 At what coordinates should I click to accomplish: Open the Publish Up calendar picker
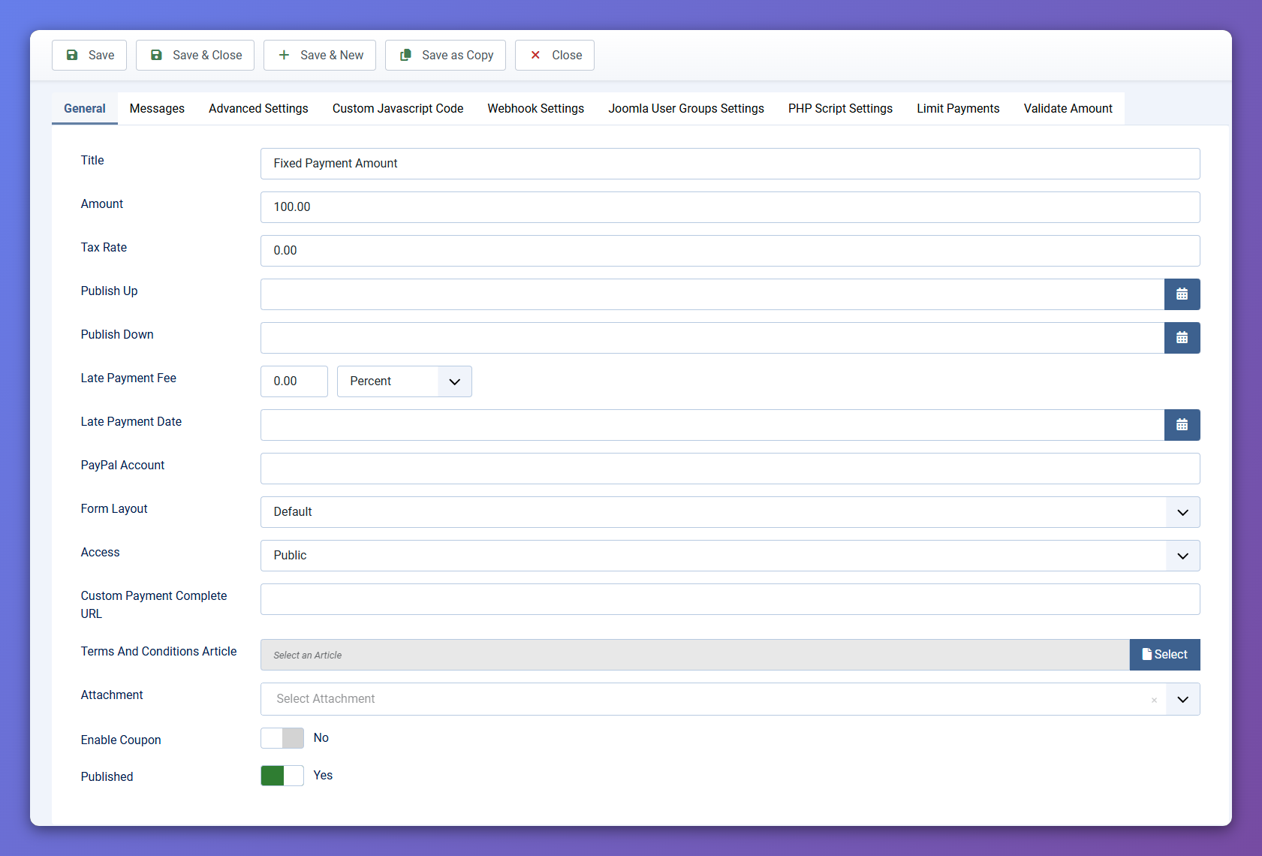point(1182,294)
